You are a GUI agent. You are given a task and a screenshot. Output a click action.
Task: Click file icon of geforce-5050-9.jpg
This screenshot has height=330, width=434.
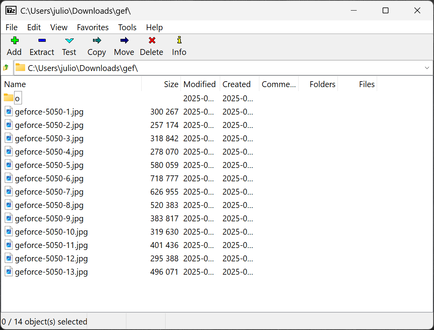click(9, 218)
